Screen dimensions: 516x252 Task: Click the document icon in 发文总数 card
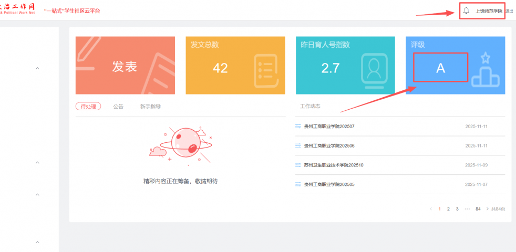coord(265,70)
